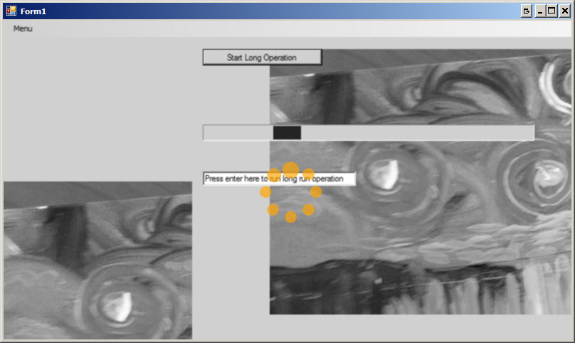The image size is (575, 343).
Task: Click the Form1 application icon in title bar
Action: pos(11,11)
